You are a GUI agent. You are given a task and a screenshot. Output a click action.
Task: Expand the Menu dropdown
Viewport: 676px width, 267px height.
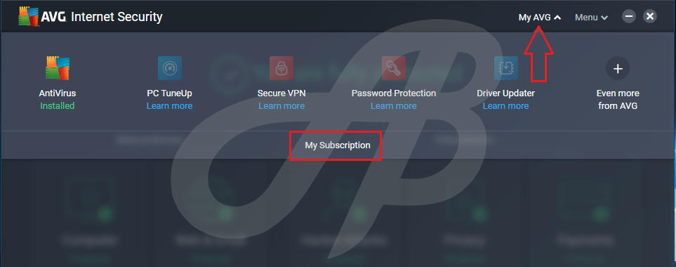(591, 18)
